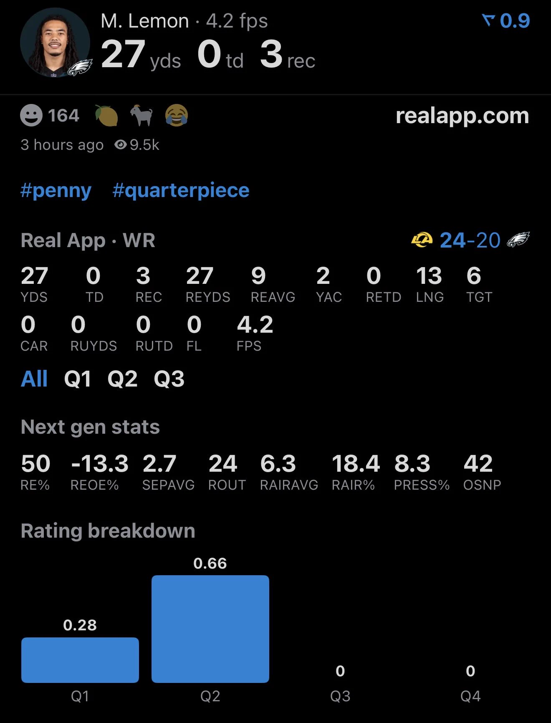
Task: Tap the M. Lemon player name
Action: pyautogui.click(x=145, y=21)
